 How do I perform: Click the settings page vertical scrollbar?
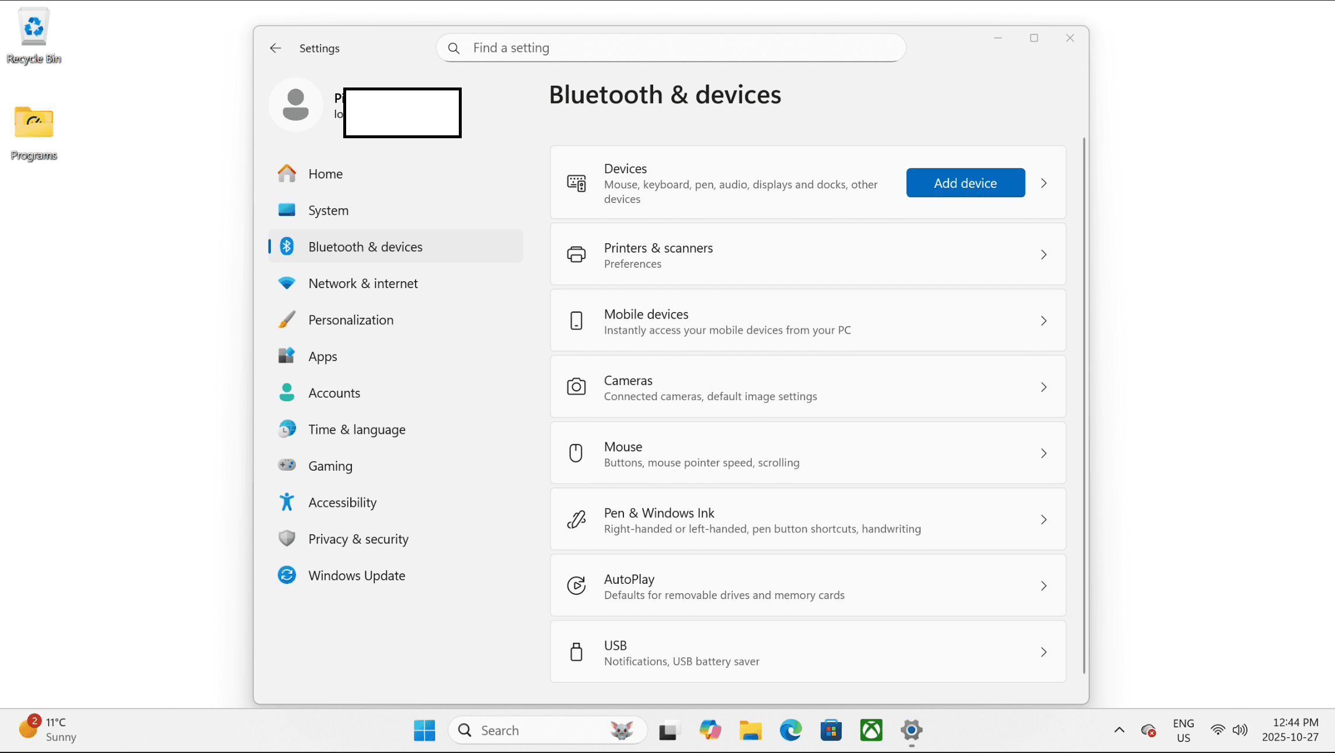point(1084,405)
